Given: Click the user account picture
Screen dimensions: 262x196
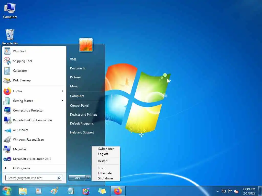Looking at the screenshot, I should pos(86,45).
